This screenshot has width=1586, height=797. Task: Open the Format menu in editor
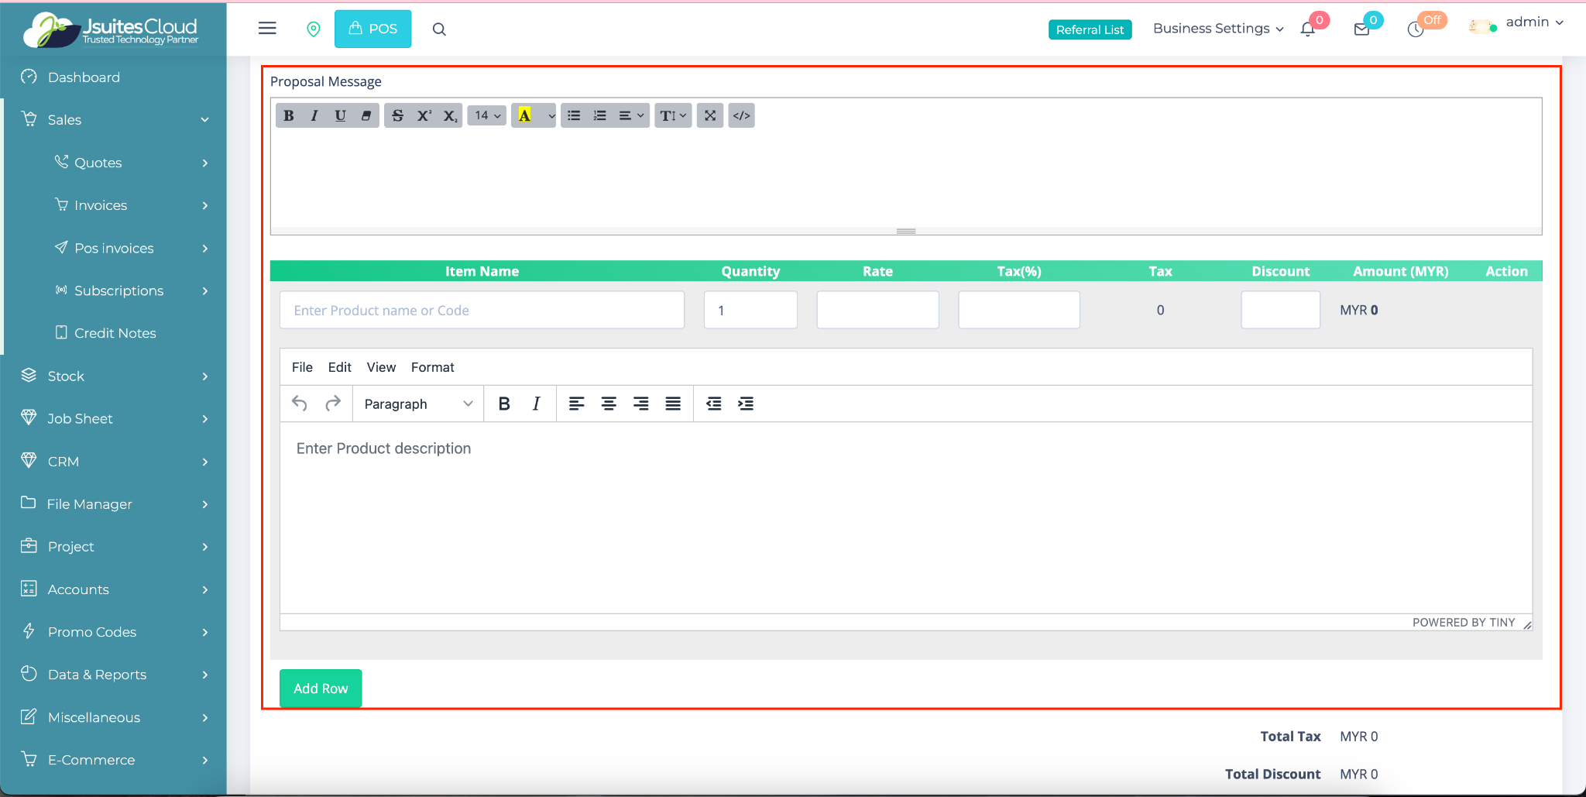pyautogui.click(x=432, y=367)
